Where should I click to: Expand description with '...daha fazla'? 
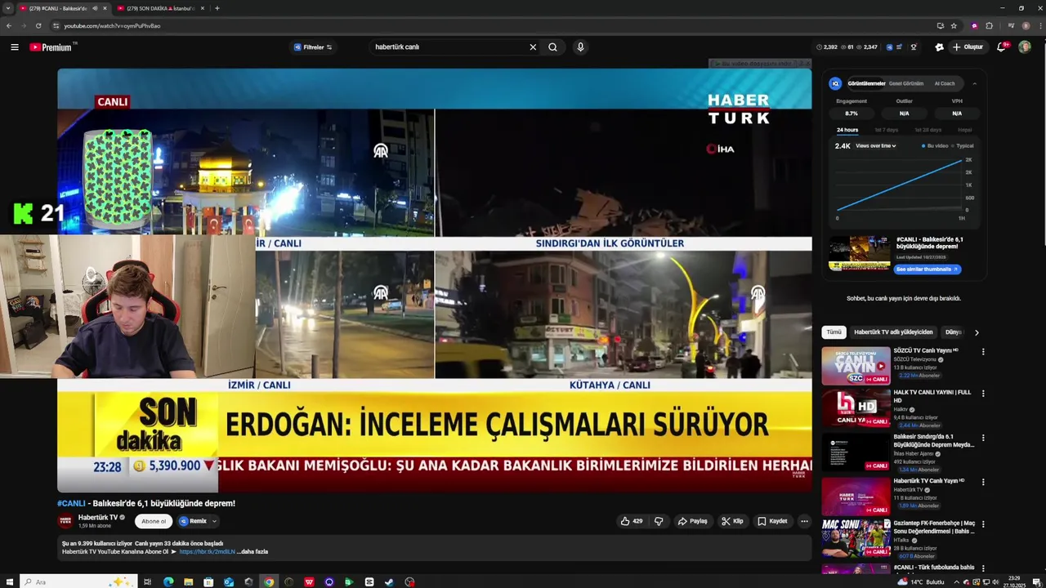253,552
